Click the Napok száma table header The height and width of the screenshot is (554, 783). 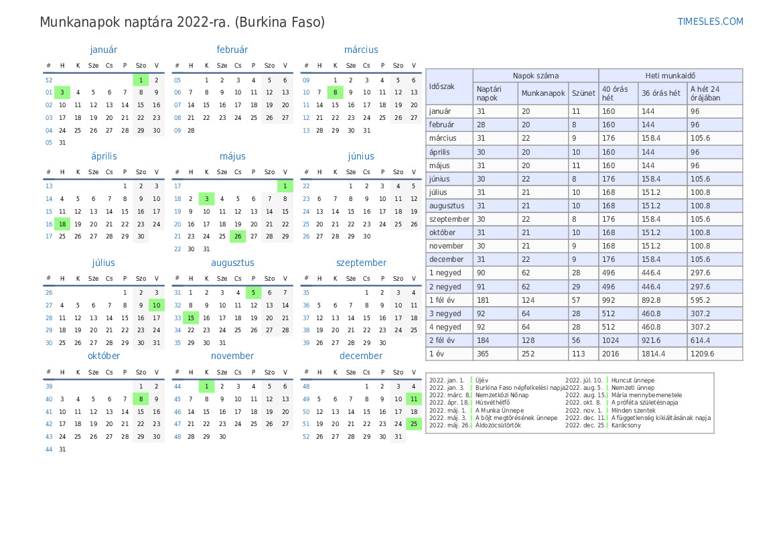535,76
